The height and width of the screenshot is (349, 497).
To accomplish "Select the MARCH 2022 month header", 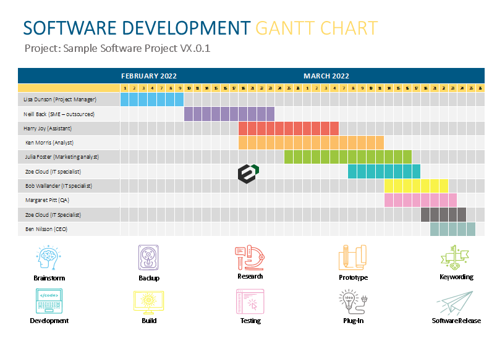I will pyautogui.click(x=326, y=76).
